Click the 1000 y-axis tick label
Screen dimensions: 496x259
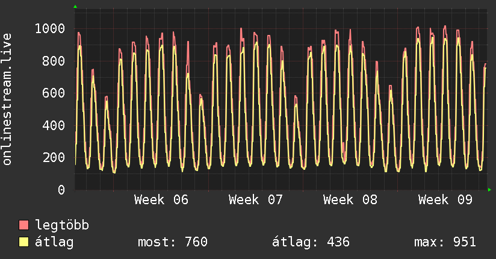click(49, 28)
